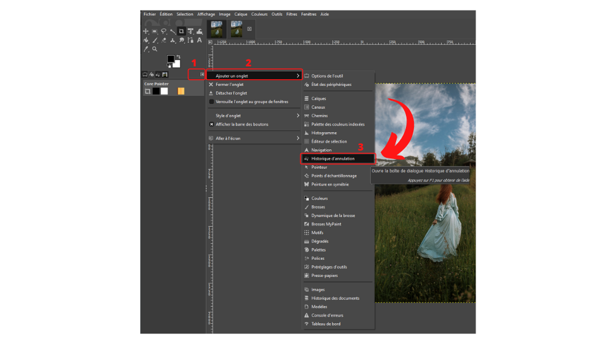Choose Dégradés from the submenu

tap(338, 241)
